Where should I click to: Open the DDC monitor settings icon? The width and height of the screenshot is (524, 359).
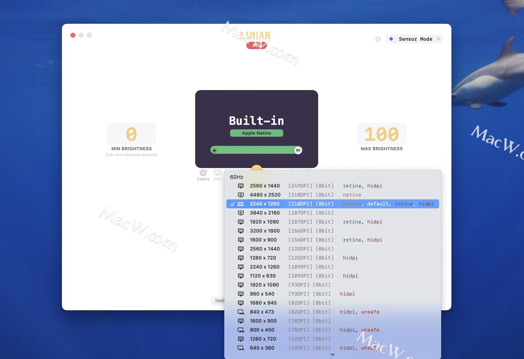click(218, 173)
